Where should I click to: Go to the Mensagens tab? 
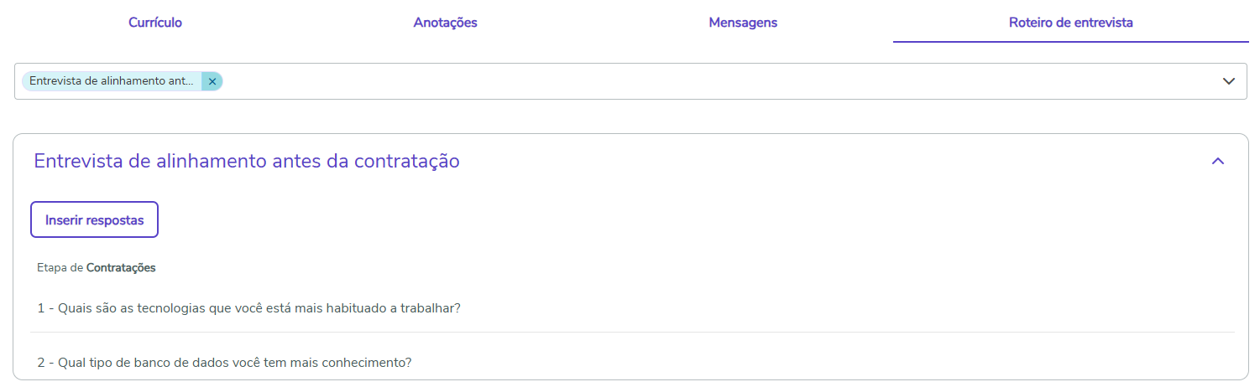tap(743, 23)
